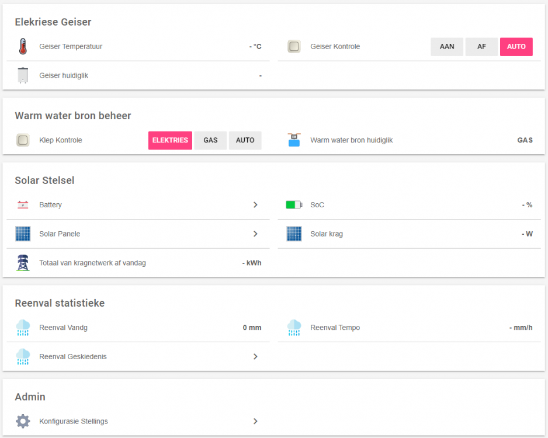
Task: Click the Solar krag label
Action: 327,234
